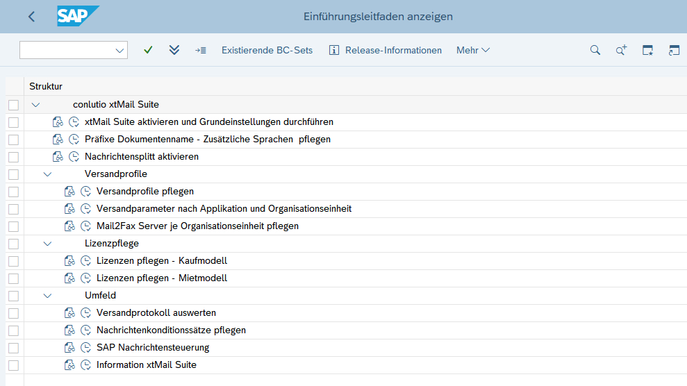Select Versandparameter nach Applikation und Organisationseinheit
Viewport: 687px width, 386px height.
224,209
